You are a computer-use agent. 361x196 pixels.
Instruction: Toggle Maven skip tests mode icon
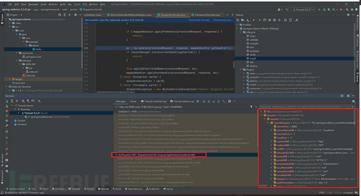click(x=275, y=20)
